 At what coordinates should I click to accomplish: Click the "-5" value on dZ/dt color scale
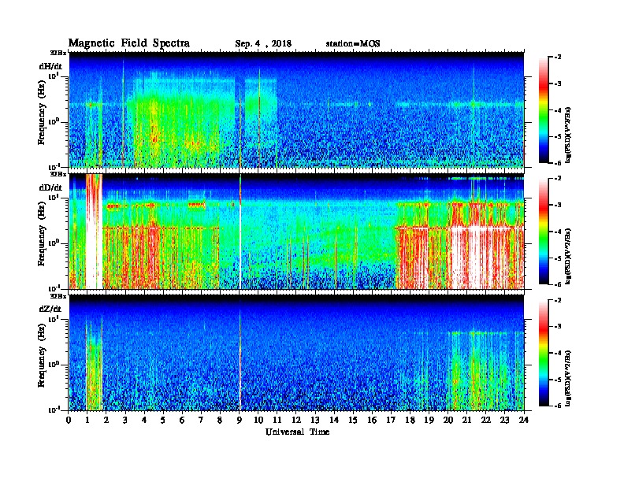click(x=559, y=380)
